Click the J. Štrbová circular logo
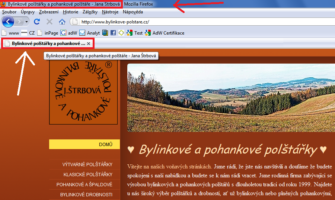This screenshot has height=200, width=335. 83,91
